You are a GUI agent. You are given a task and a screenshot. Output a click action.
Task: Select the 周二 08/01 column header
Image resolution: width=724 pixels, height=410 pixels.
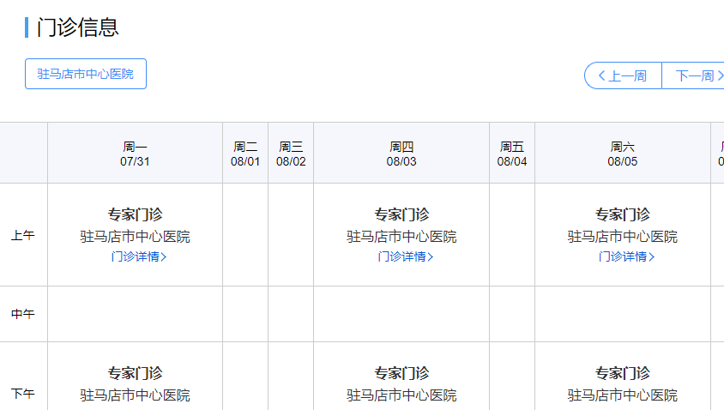click(x=244, y=154)
